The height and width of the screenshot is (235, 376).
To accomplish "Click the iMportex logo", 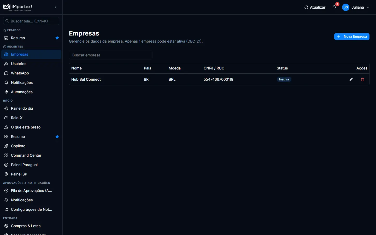I will coord(17,7).
